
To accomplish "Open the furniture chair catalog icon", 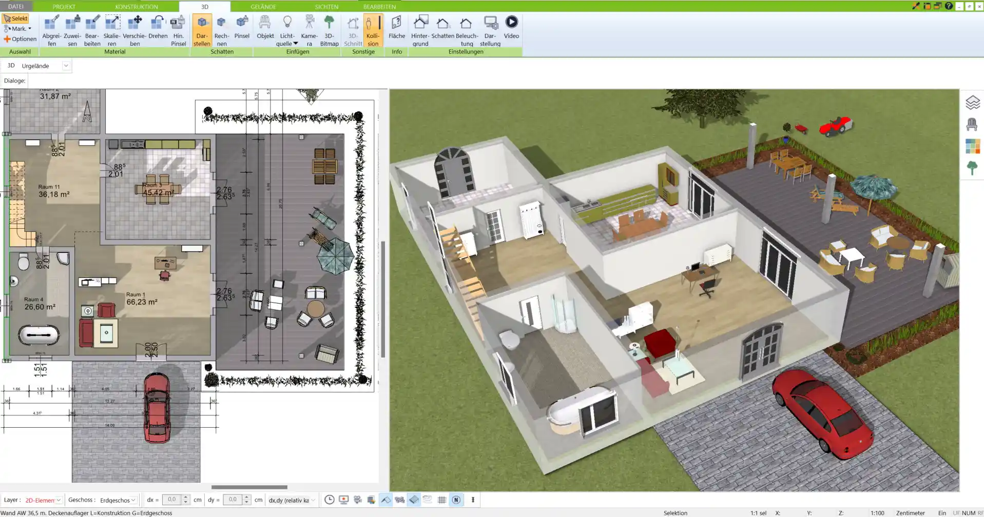I will pos(972,125).
